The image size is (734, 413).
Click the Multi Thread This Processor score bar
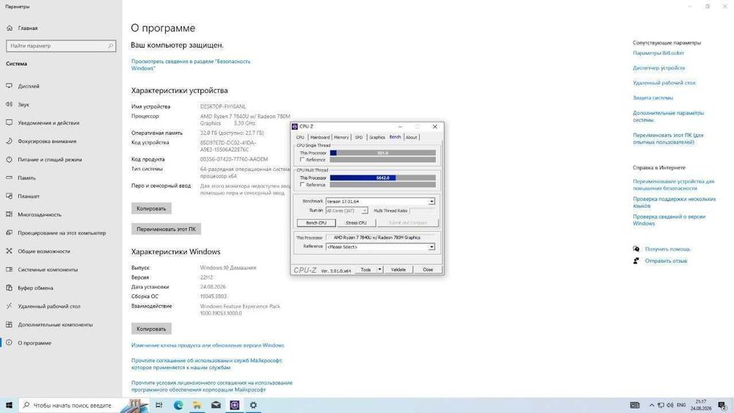pyautogui.click(x=383, y=178)
